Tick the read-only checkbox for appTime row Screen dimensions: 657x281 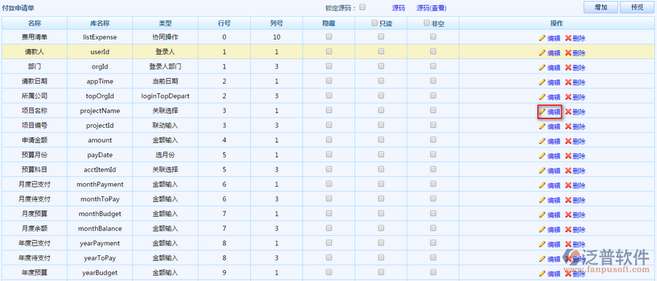381,81
